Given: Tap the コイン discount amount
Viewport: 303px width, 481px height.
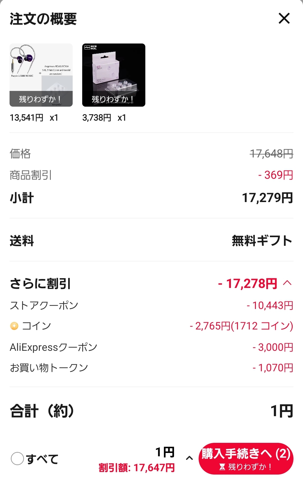Looking at the screenshot, I should click(241, 326).
